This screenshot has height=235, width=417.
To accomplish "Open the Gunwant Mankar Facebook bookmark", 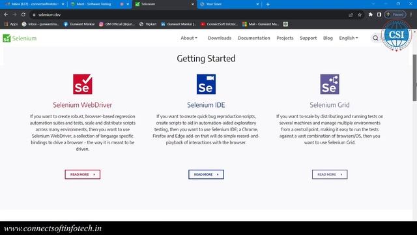I will [79, 24].
